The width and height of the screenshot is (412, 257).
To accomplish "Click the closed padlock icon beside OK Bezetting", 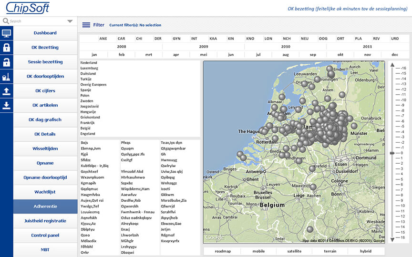I will point(6,48).
